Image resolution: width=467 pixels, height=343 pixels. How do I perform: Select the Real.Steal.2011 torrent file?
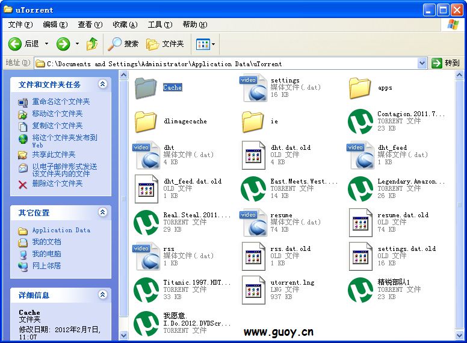click(146, 223)
